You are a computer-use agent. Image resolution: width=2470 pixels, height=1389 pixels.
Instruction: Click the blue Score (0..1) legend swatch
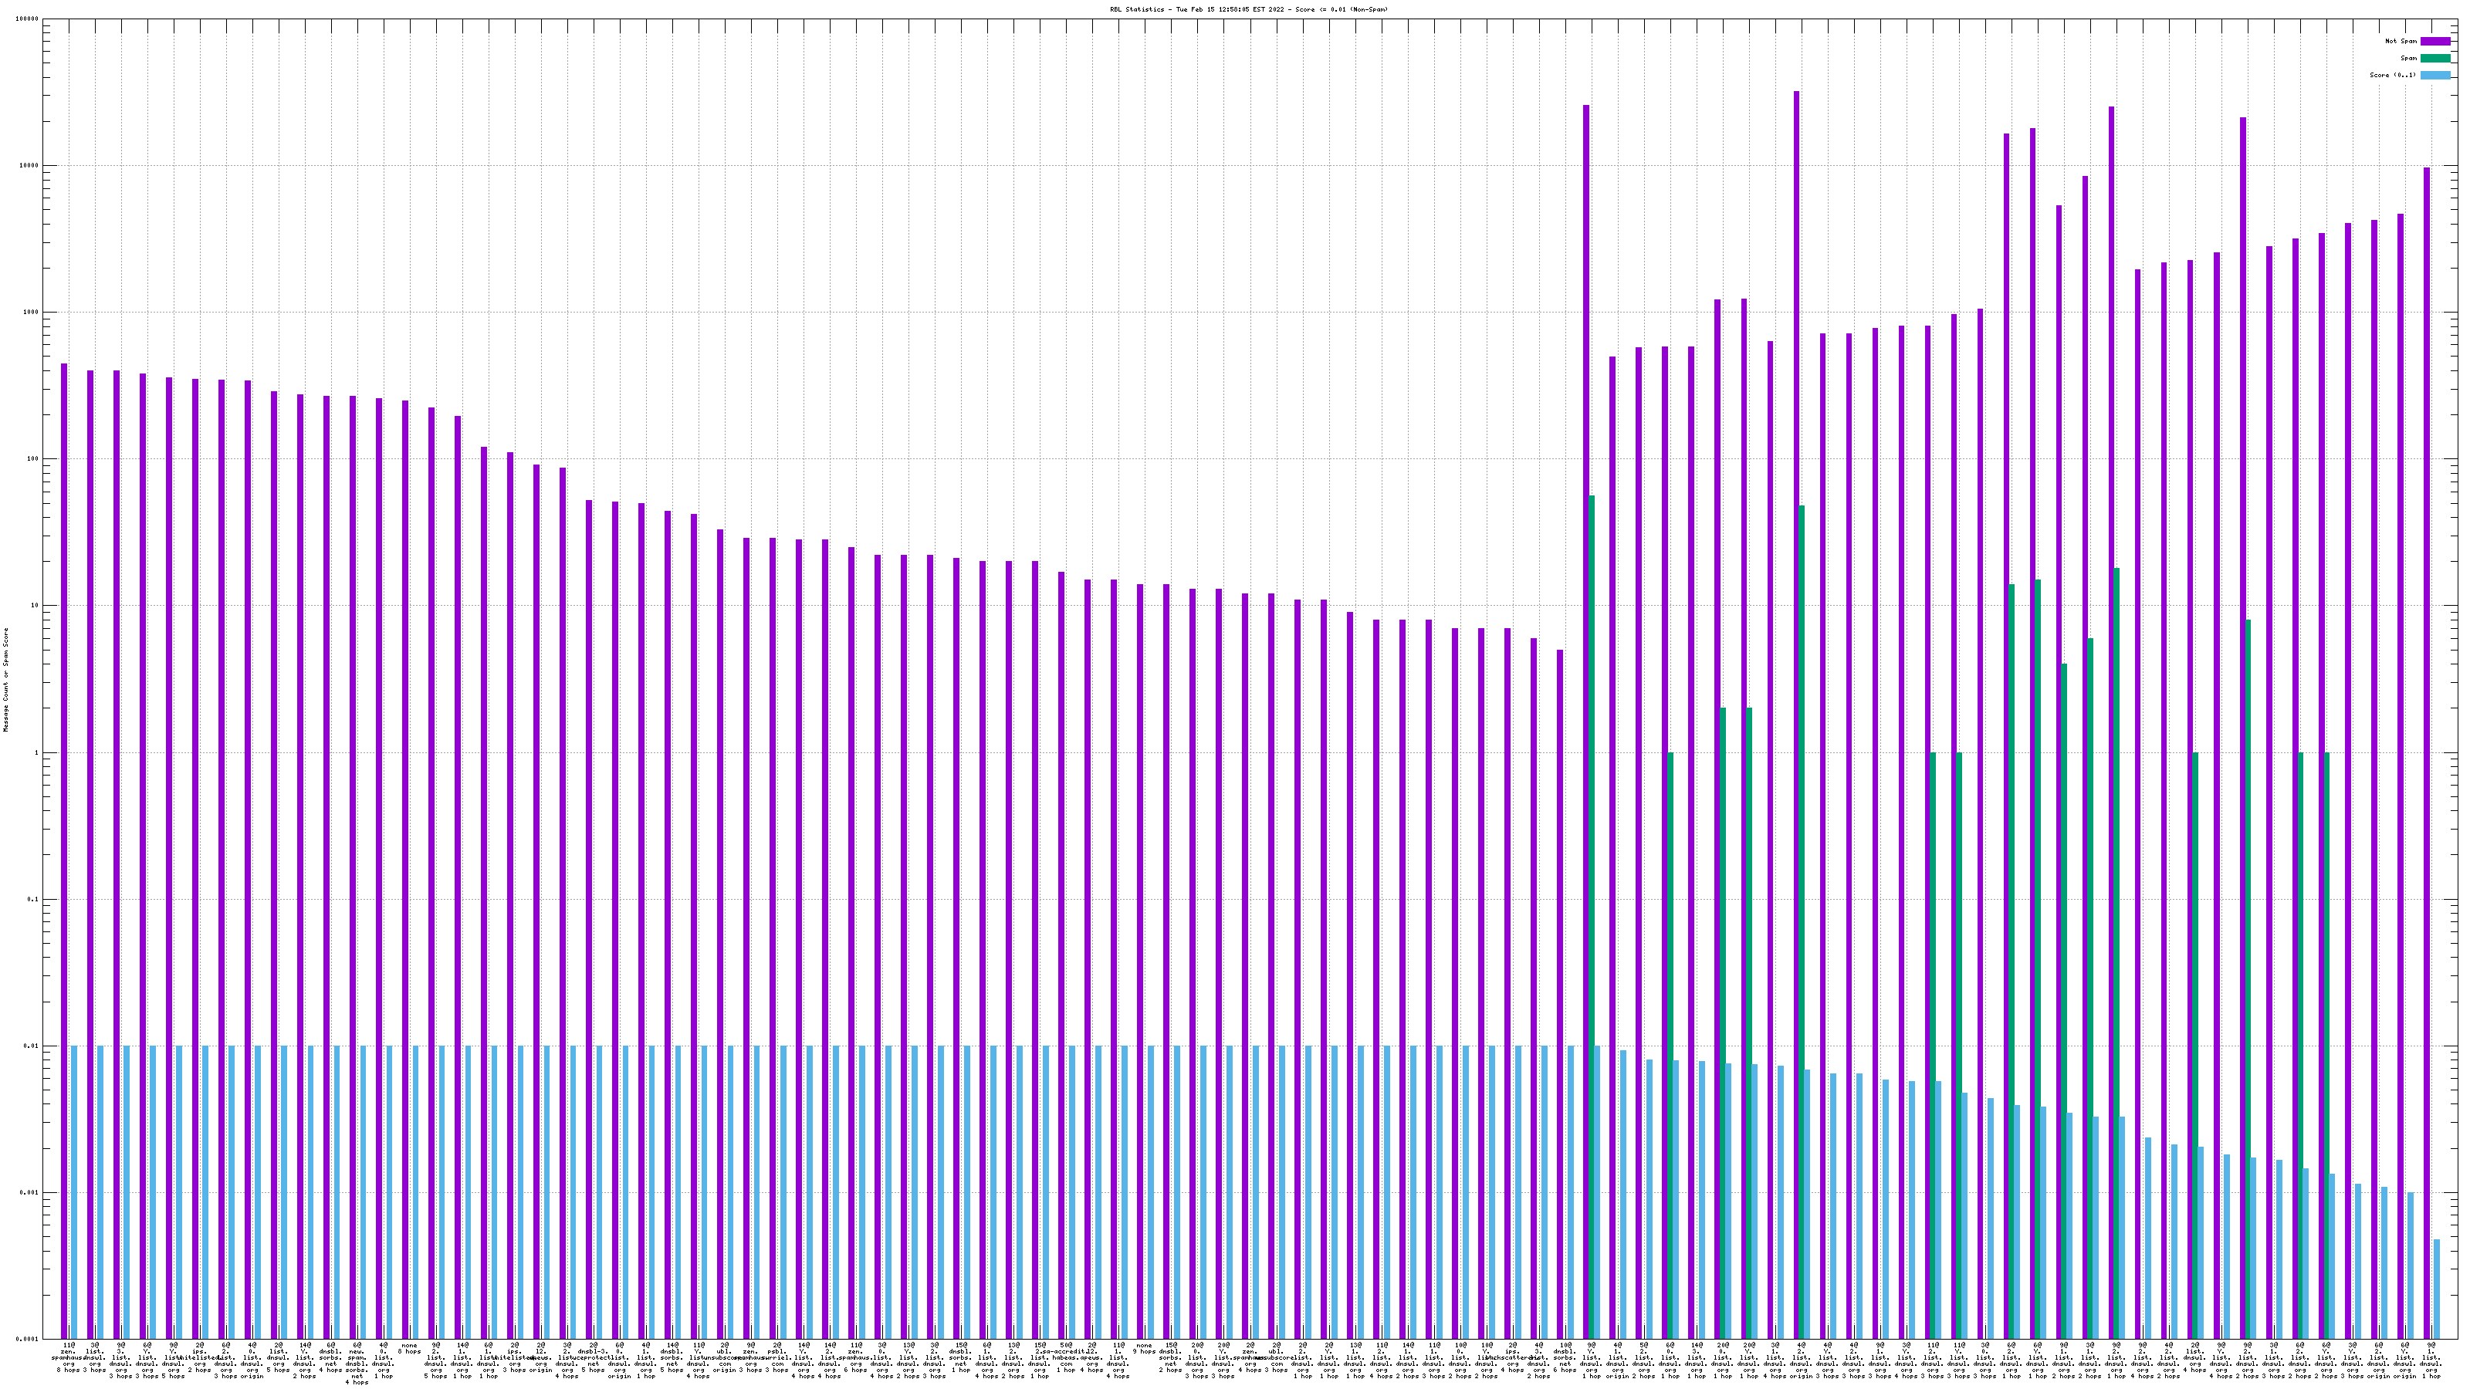point(2434,75)
